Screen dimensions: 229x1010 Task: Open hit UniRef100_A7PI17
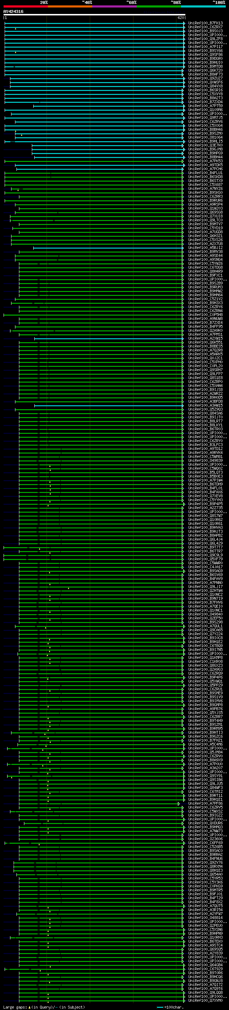point(205,47)
